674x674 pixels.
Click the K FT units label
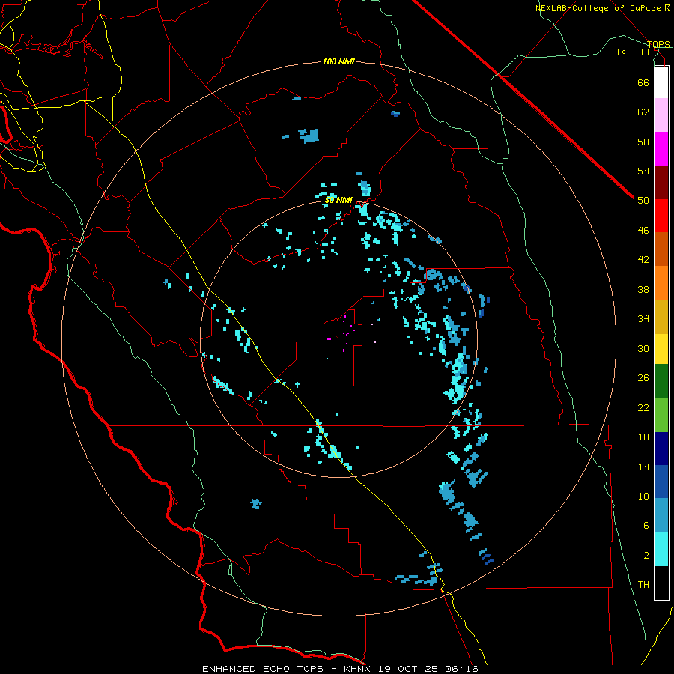coord(633,52)
